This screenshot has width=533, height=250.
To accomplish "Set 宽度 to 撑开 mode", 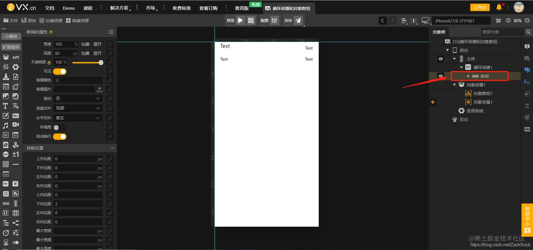I will click(x=97, y=44).
